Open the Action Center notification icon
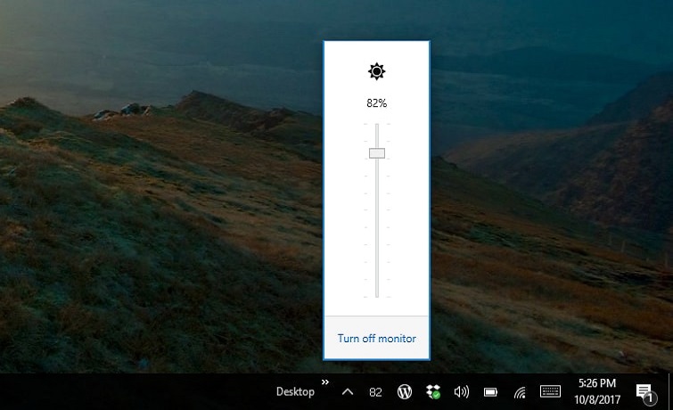This screenshot has width=673, height=410. pos(644,392)
